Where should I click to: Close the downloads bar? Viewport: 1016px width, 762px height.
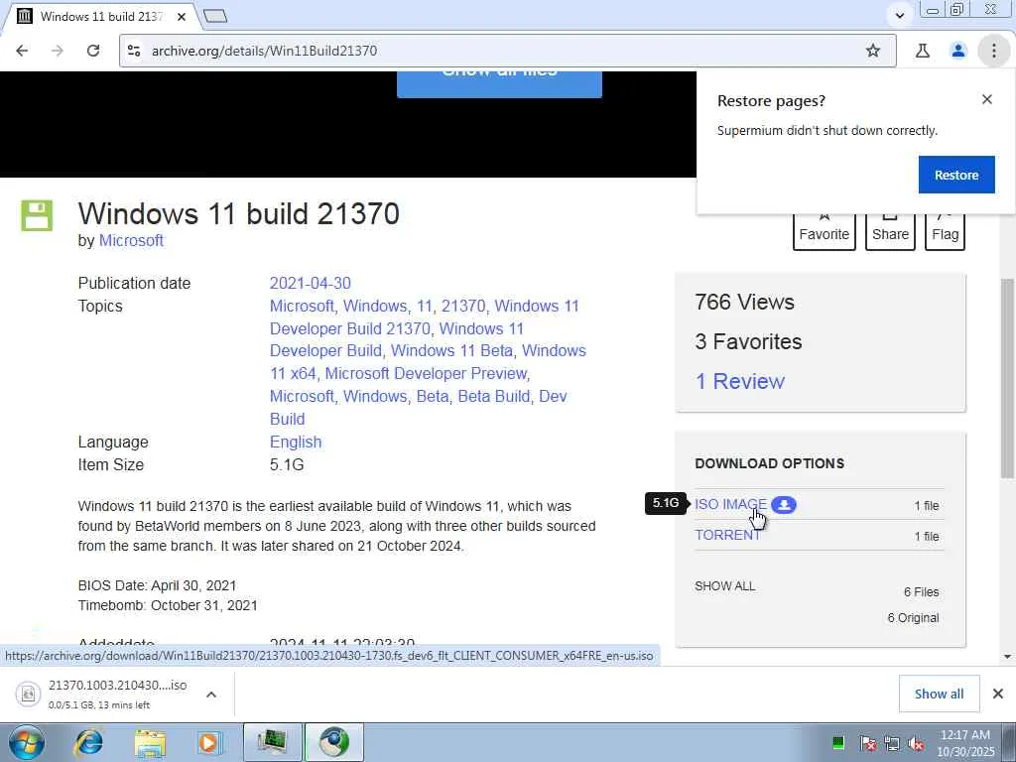(x=998, y=694)
